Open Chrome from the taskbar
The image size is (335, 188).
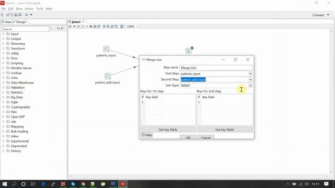[83, 184]
